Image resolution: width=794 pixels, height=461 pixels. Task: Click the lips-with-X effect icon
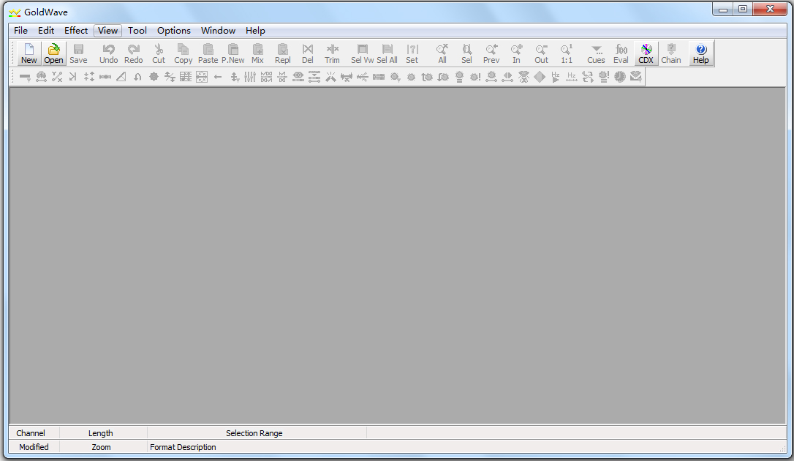(523, 77)
